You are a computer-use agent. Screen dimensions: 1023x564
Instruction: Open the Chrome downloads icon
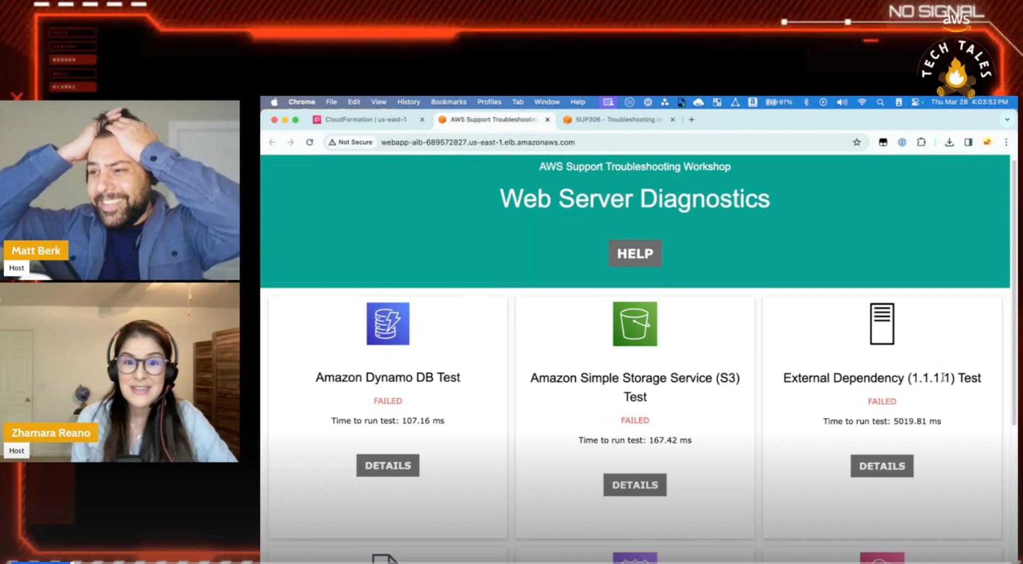949,142
